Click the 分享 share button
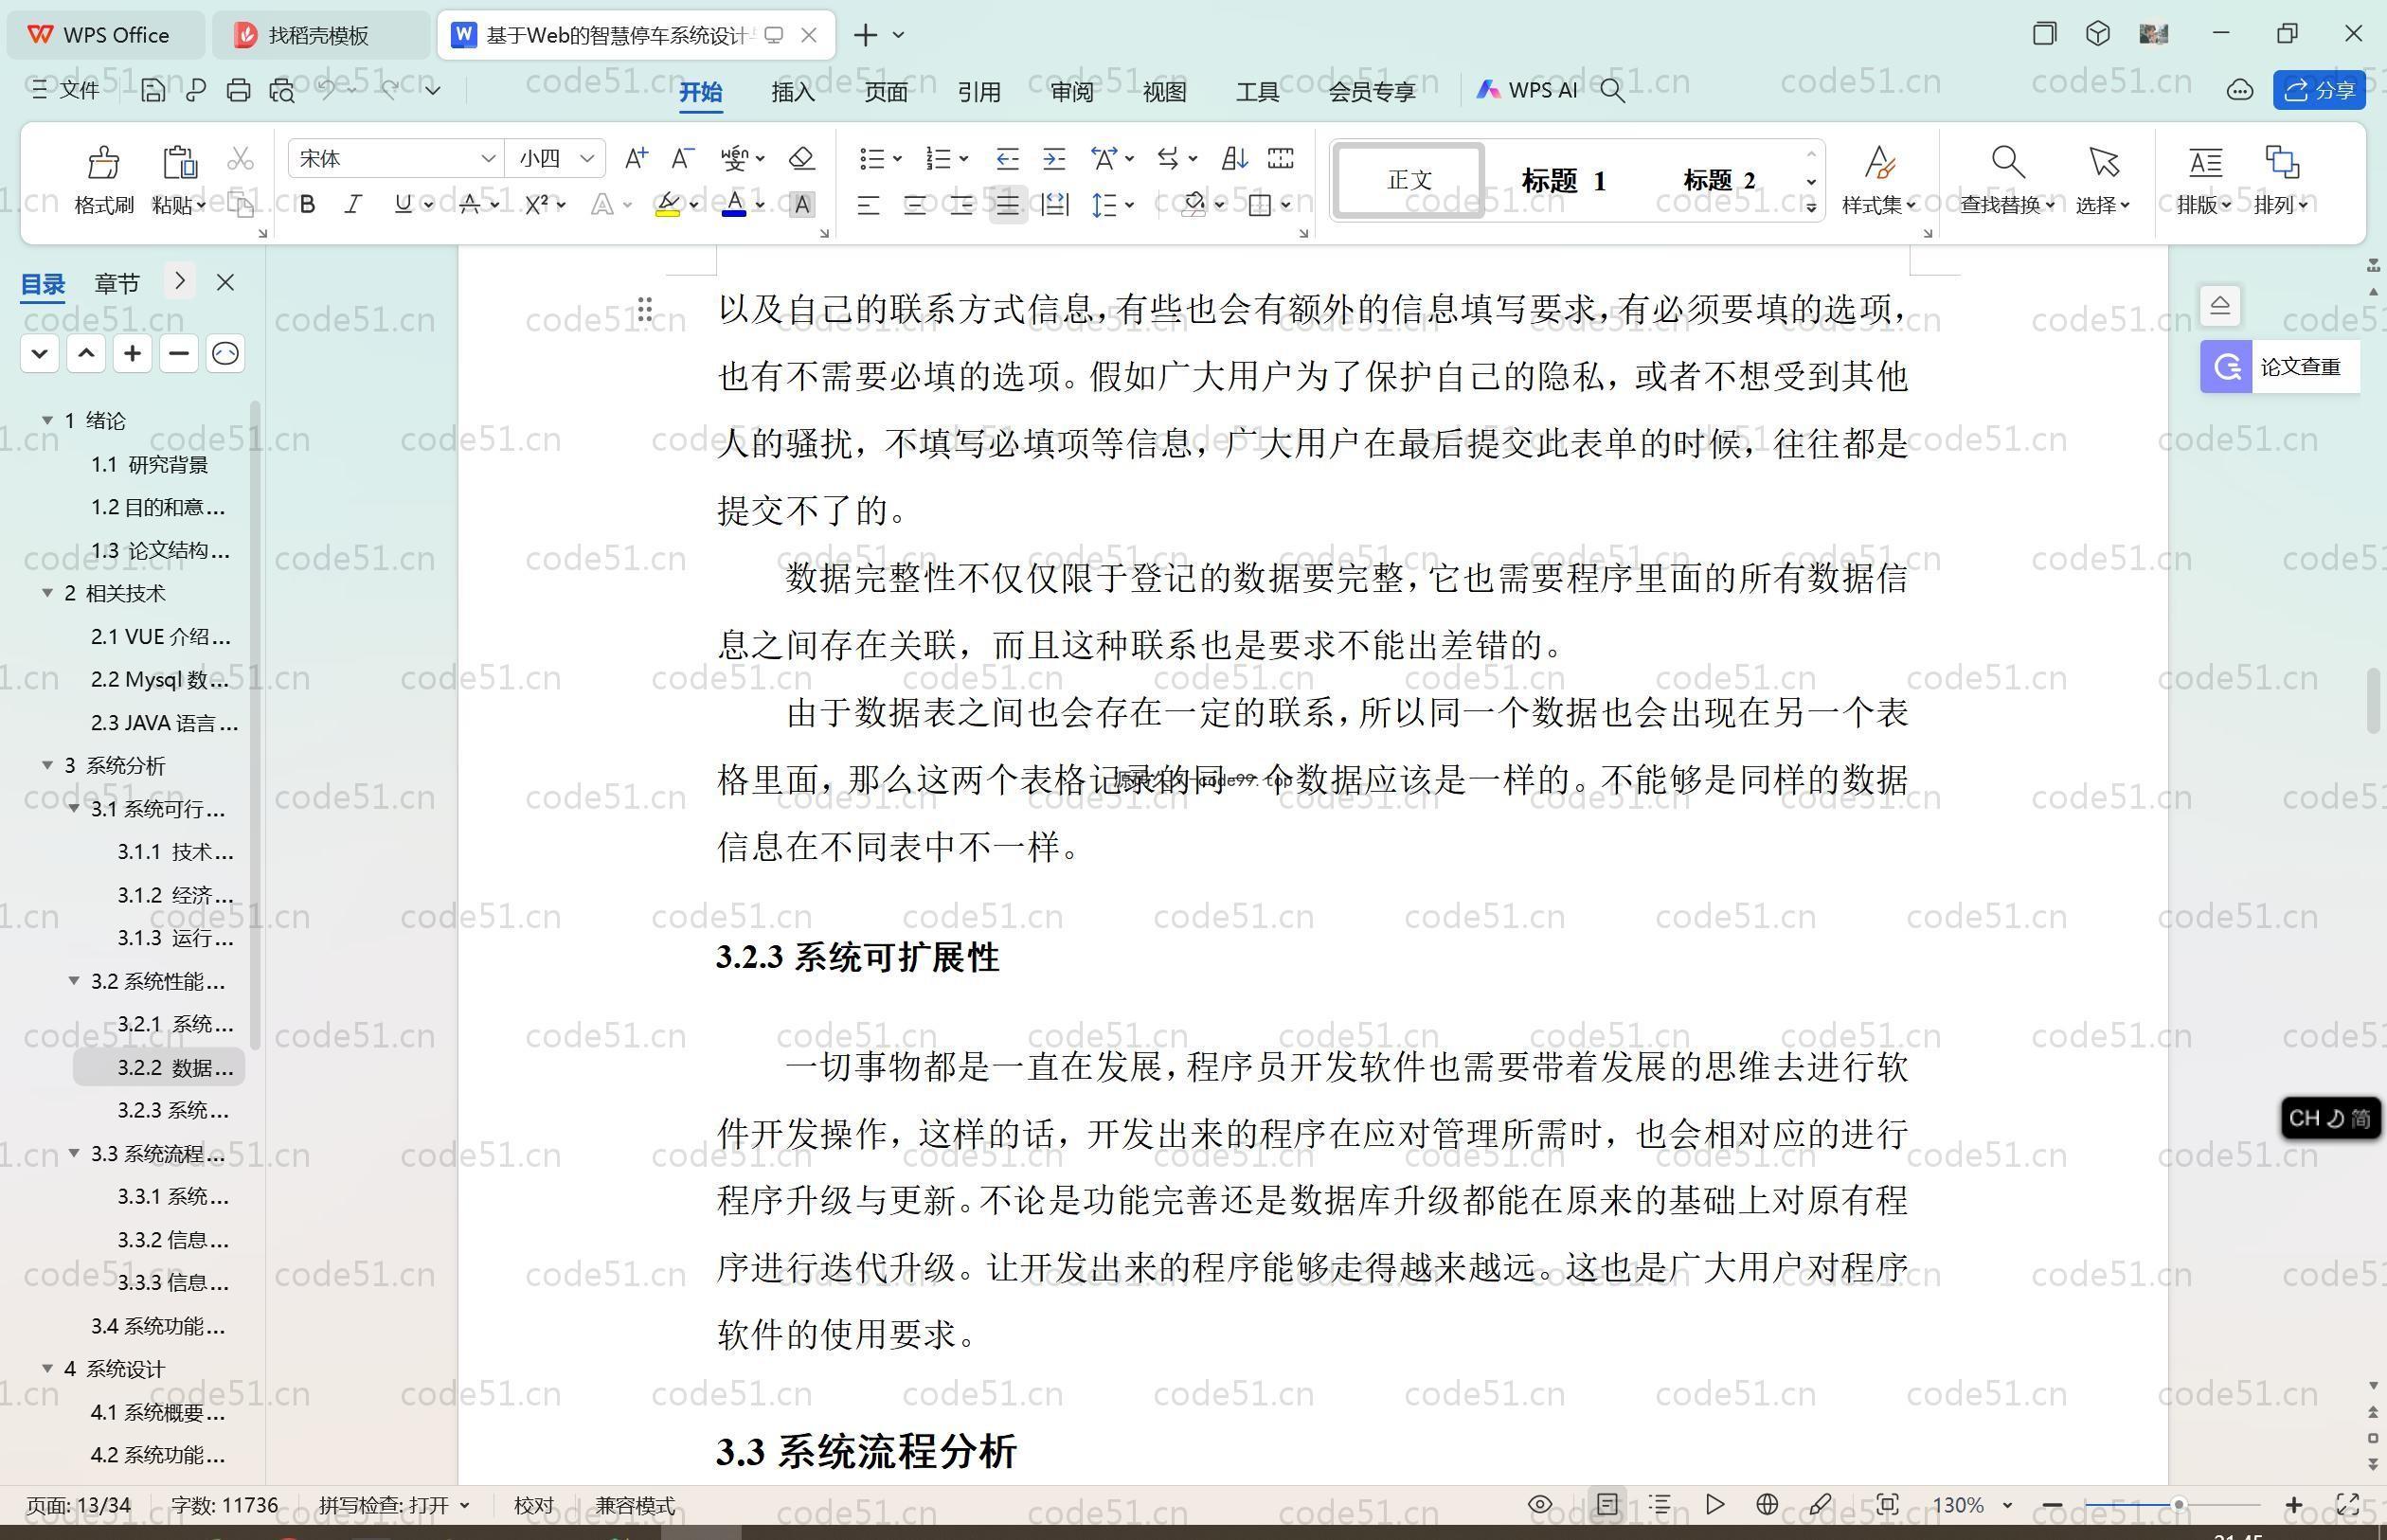Viewport: 2387px width, 1540px height. (x=2319, y=90)
